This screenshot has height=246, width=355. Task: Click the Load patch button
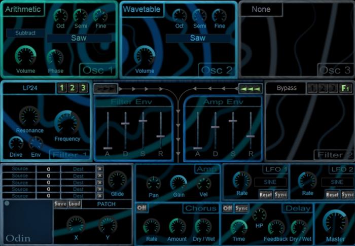74,204
